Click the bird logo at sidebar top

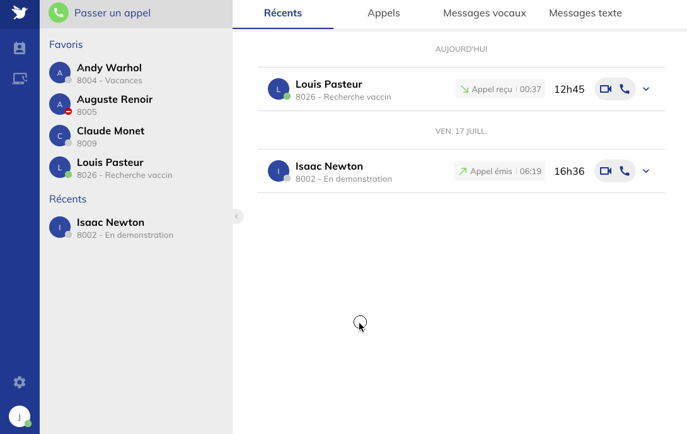tap(20, 11)
